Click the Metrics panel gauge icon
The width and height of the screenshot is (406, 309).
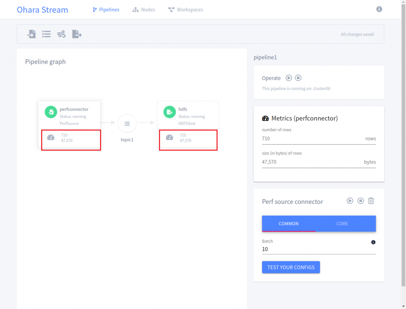[x=265, y=118]
